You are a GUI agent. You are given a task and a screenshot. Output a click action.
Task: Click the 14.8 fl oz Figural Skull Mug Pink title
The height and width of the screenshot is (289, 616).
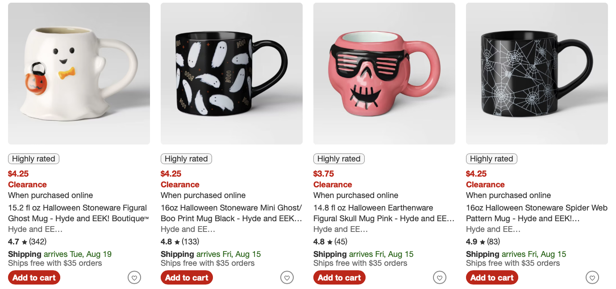[384, 213]
